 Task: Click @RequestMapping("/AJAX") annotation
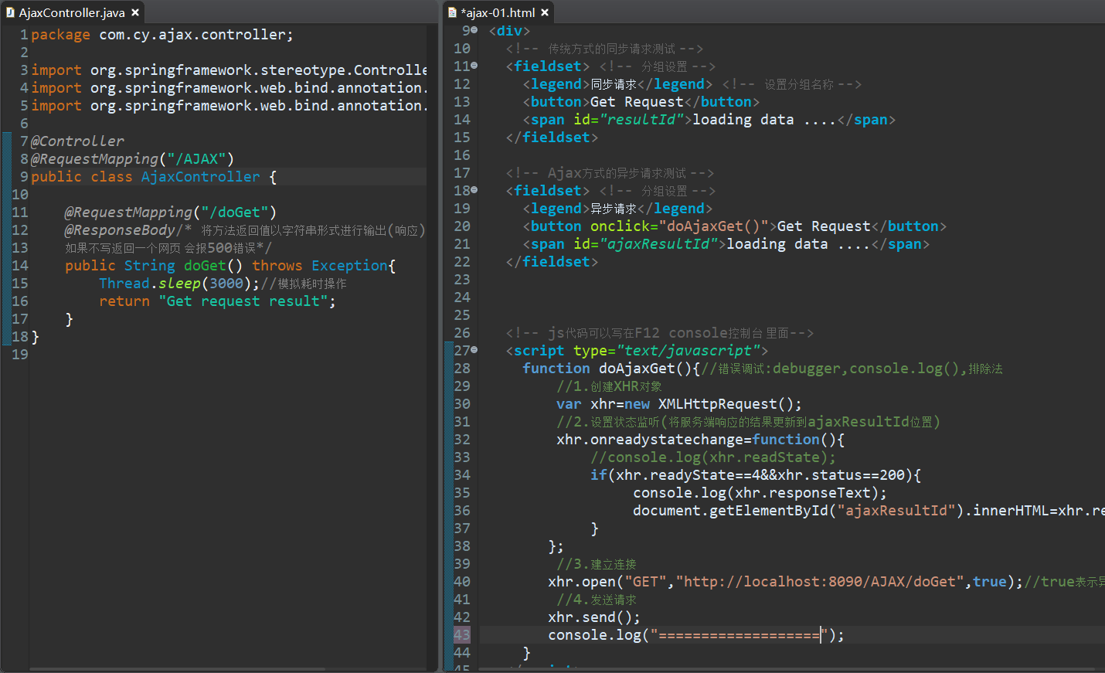coord(132,158)
